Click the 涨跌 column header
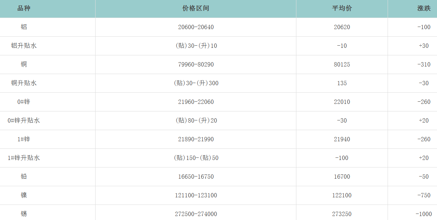Screen dimensions: 437x220 coord(424,8)
